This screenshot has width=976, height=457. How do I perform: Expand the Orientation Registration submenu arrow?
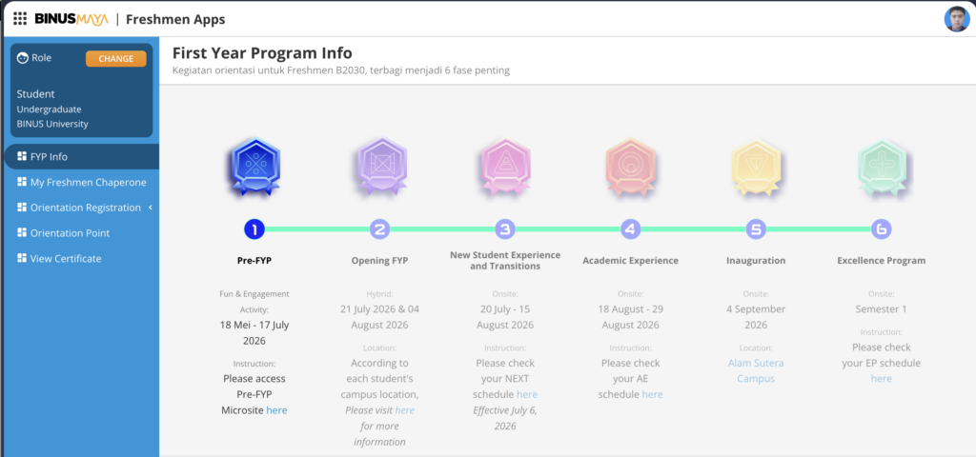(x=150, y=207)
